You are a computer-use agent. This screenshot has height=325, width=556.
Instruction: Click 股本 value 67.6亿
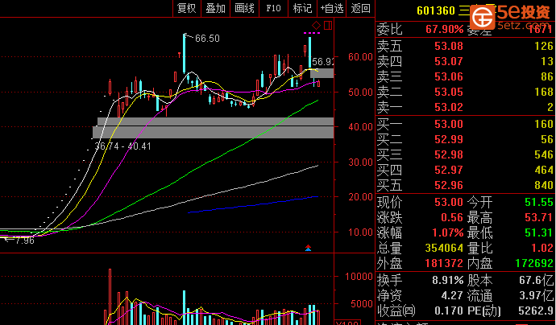(537, 280)
